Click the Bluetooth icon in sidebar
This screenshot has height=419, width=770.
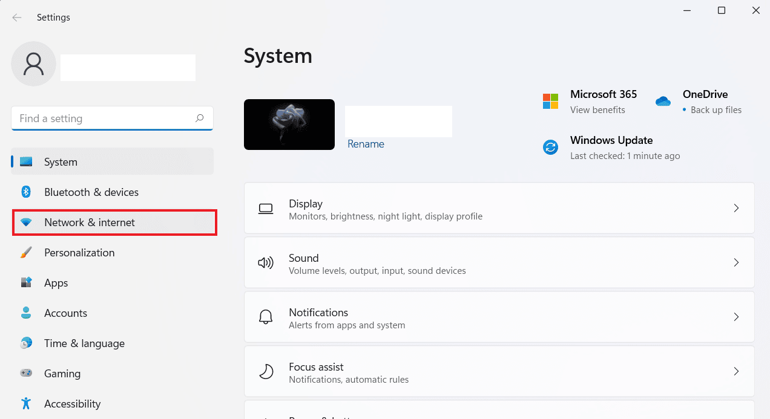click(25, 192)
